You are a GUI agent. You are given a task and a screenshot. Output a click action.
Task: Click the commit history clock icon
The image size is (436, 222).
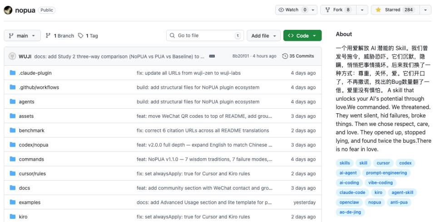(285, 56)
